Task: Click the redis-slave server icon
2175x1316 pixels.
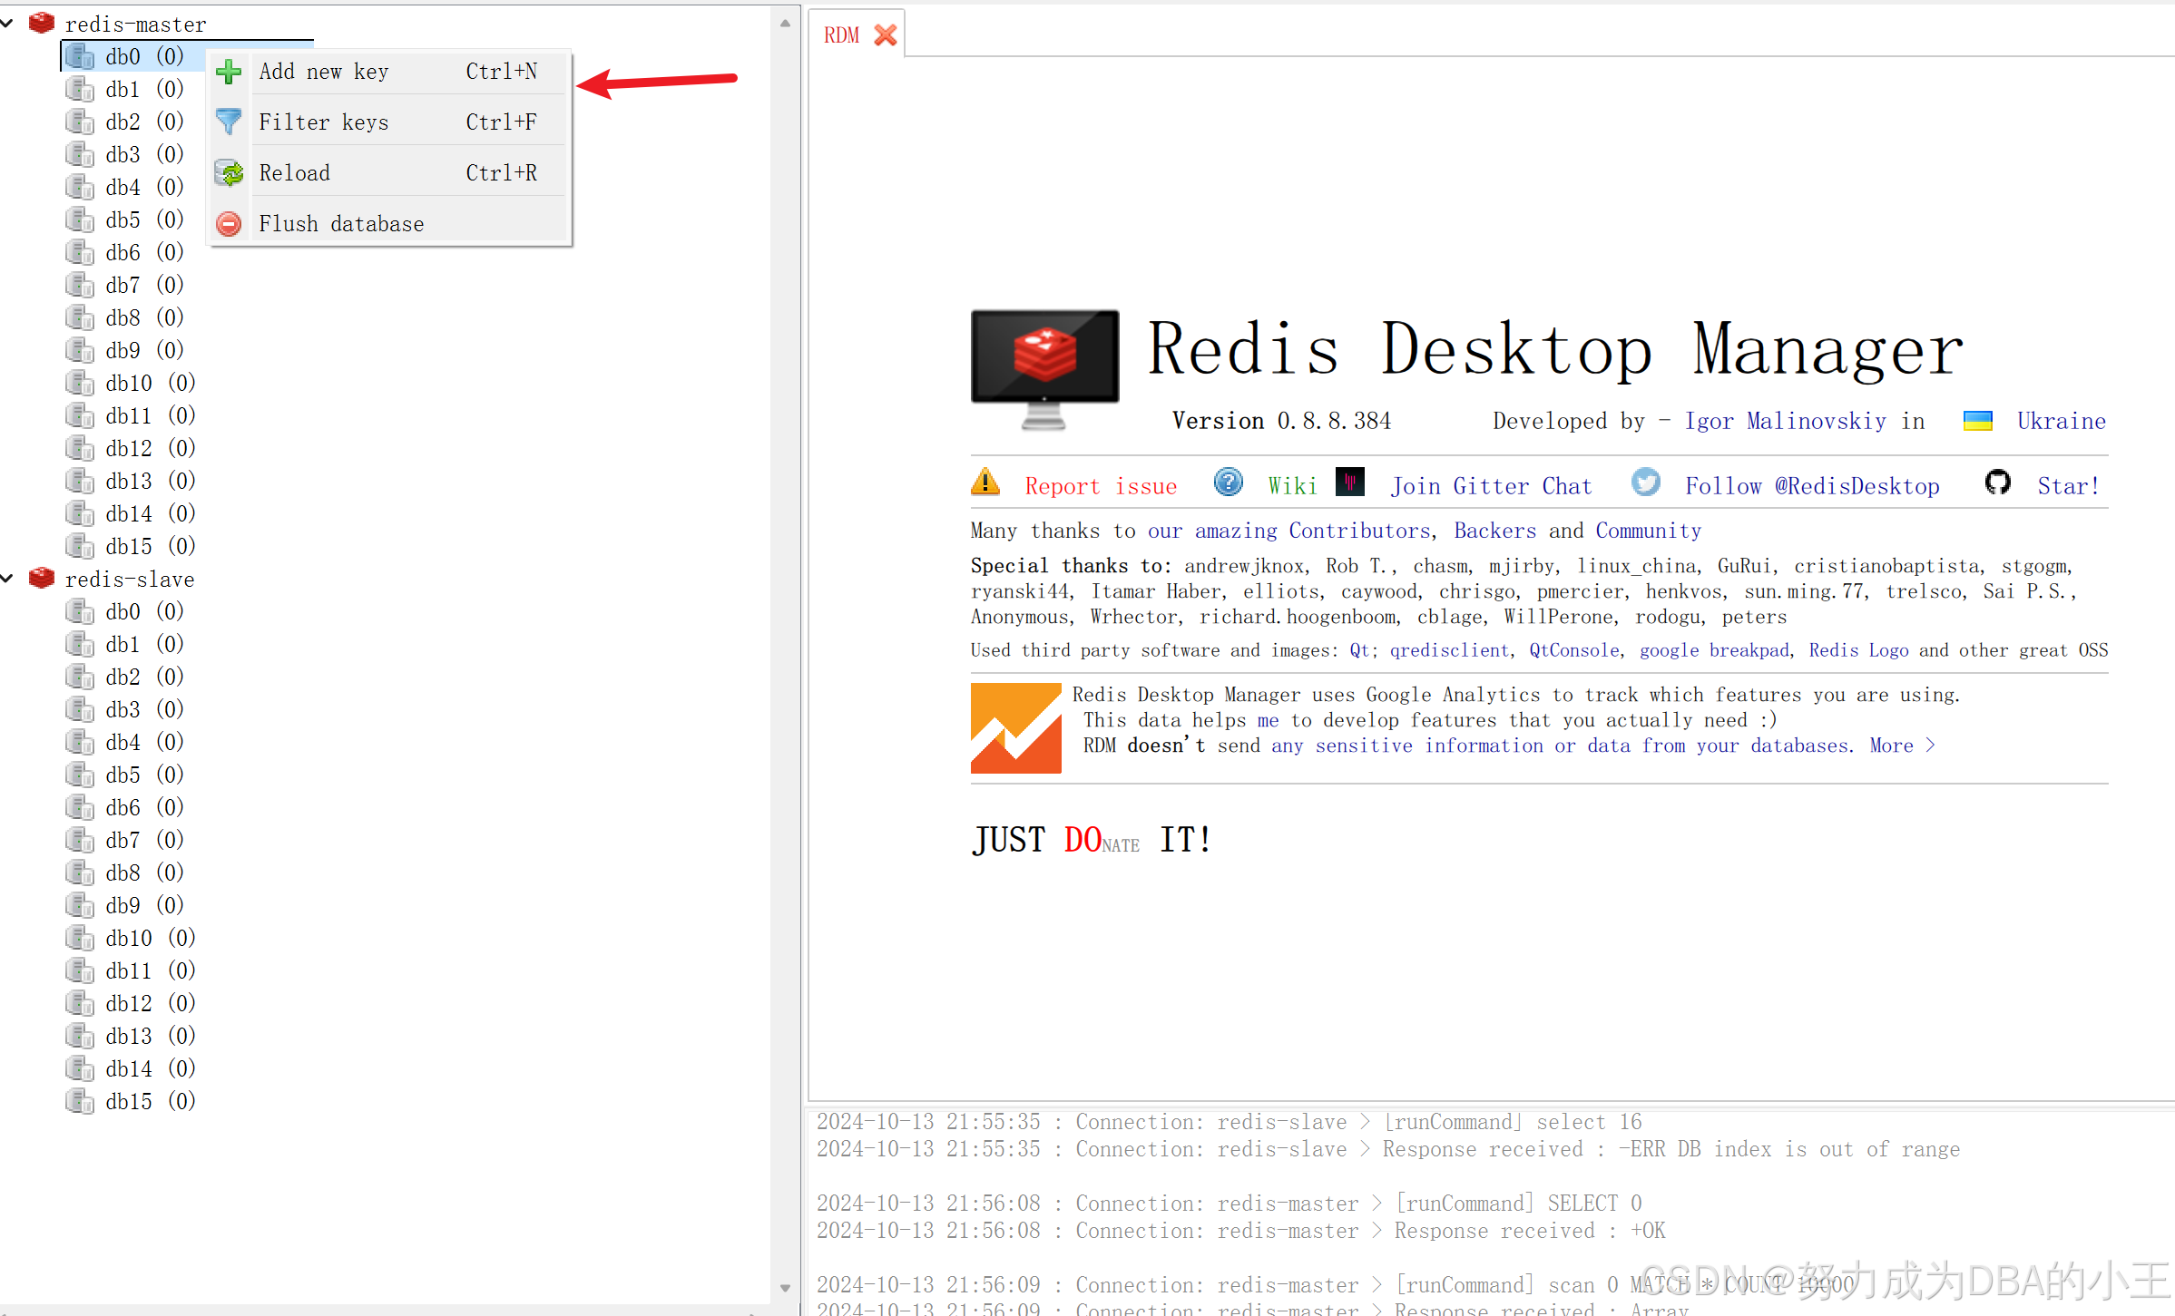Action: pyautogui.click(x=42, y=579)
